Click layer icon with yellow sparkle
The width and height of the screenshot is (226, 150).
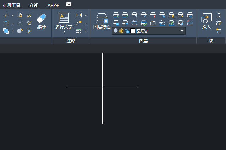coord(162,23)
